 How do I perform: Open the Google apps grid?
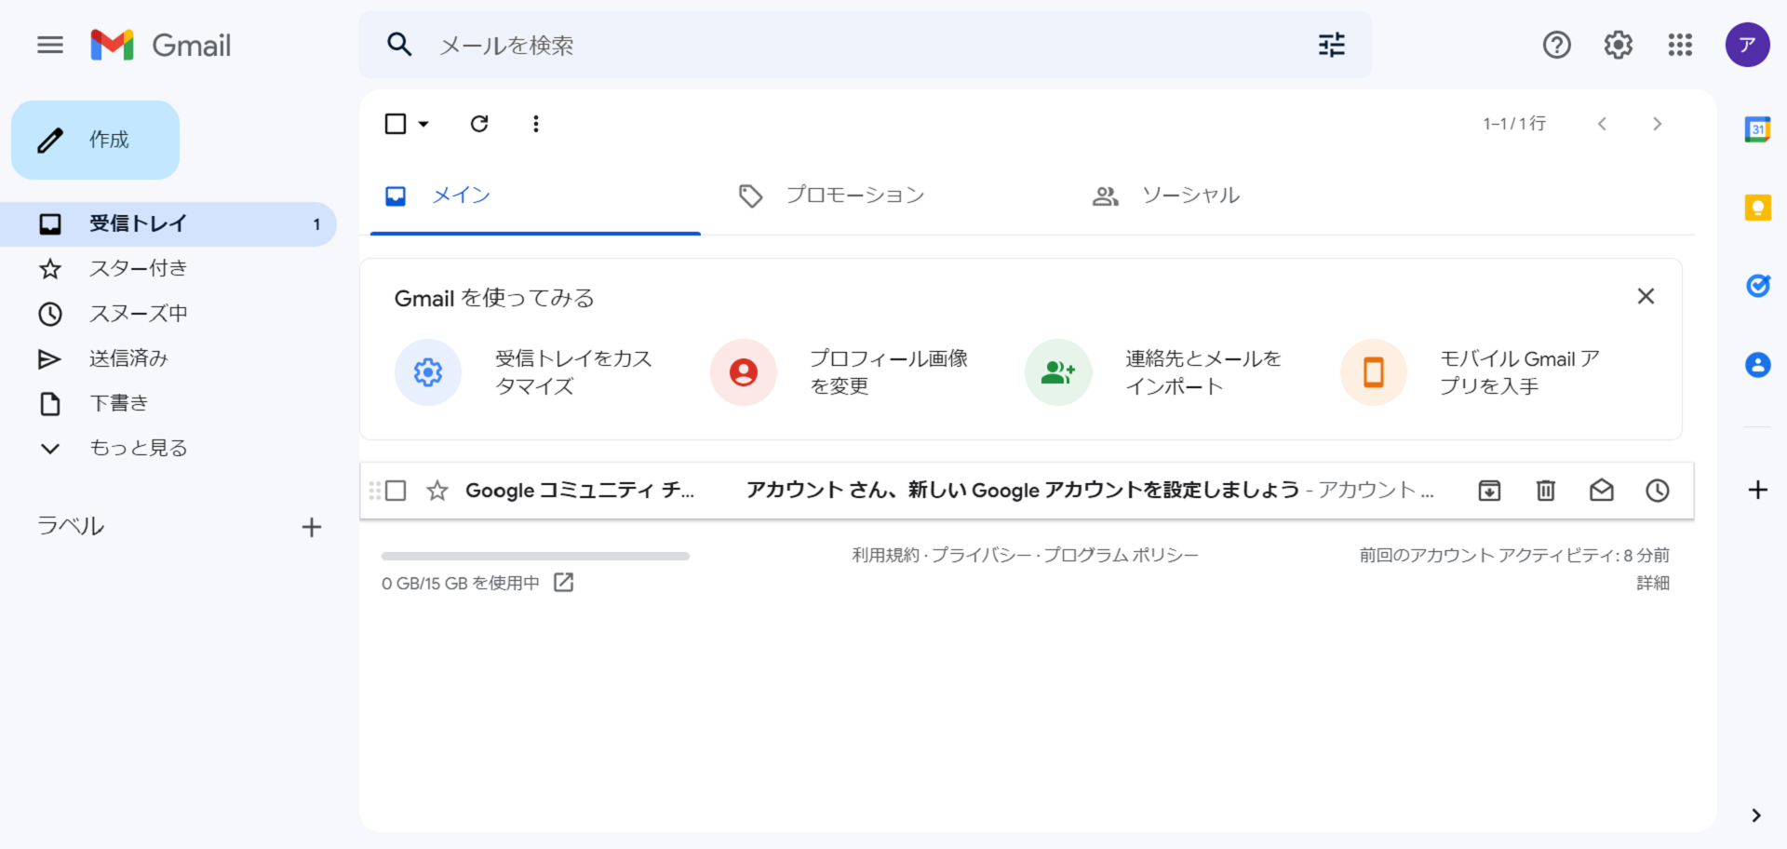(x=1680, y=45)
